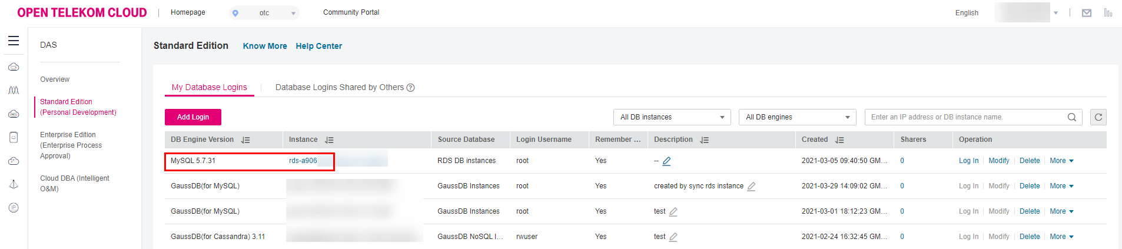This screenshot has width=1122, height=249.
Task: Delete the 'created by sync rds instance' login
Action: [1030, 186]
